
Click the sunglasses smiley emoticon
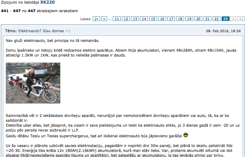pyautogui.click(x=186, y=135)
